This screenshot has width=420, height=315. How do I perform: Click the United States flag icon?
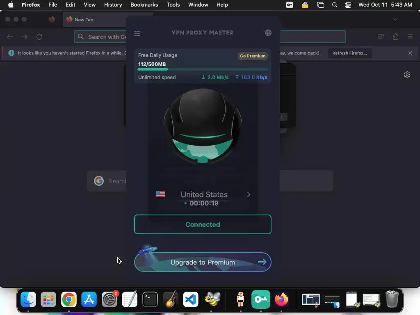(160, 194)
